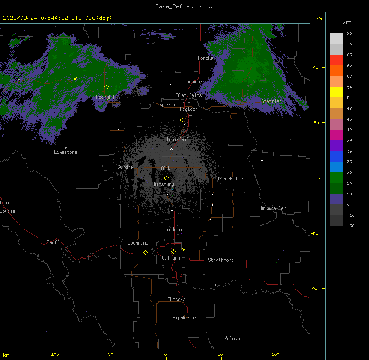The image size is (369, 360).
Task: Click the -50 tick on bottom axis
Action: [109, 354]
